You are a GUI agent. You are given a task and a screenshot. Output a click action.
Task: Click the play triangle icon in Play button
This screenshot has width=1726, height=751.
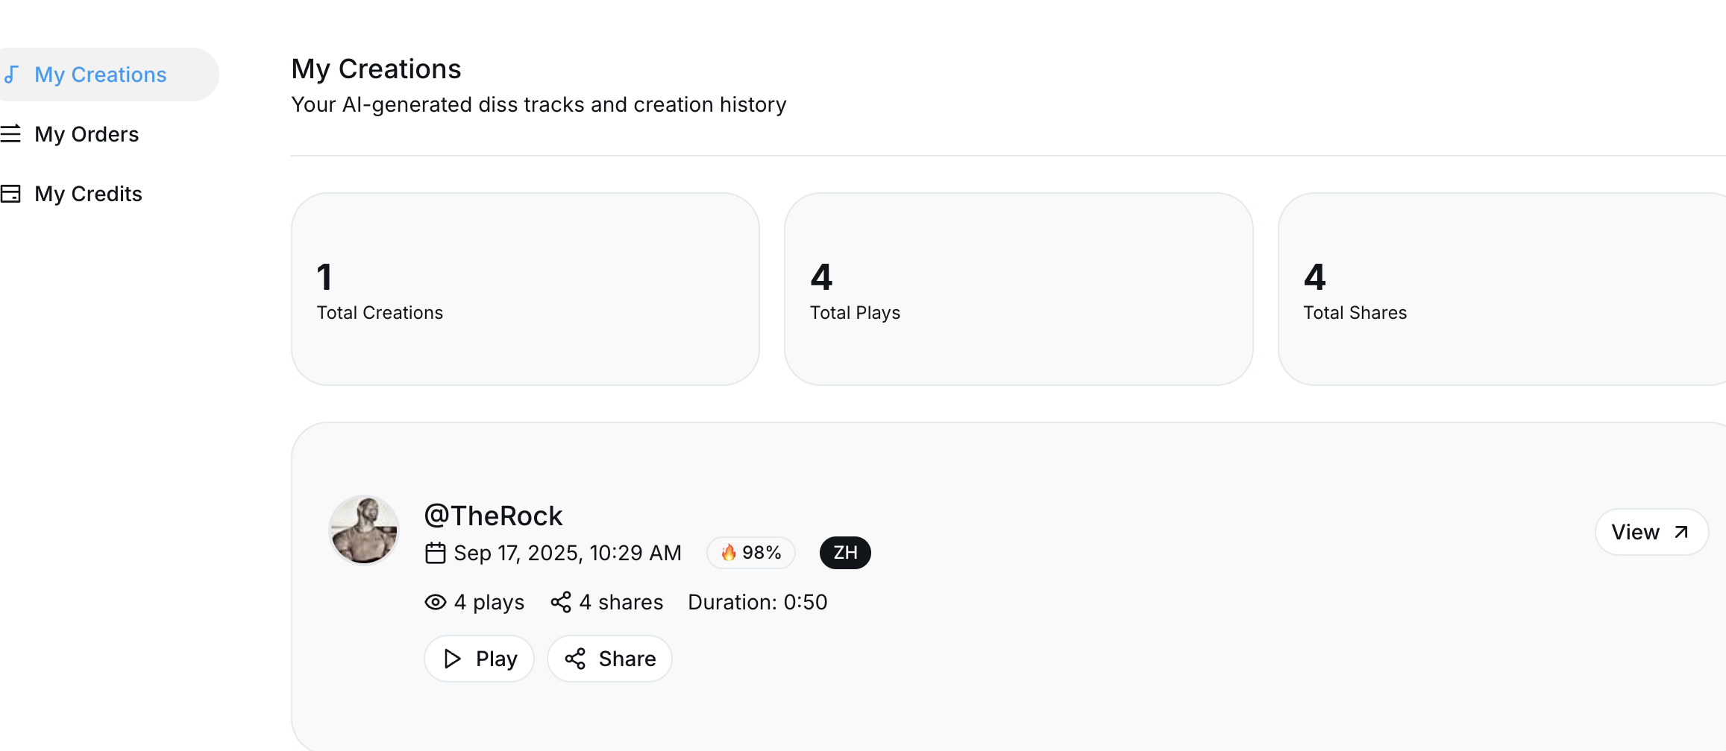pos(452,659)
